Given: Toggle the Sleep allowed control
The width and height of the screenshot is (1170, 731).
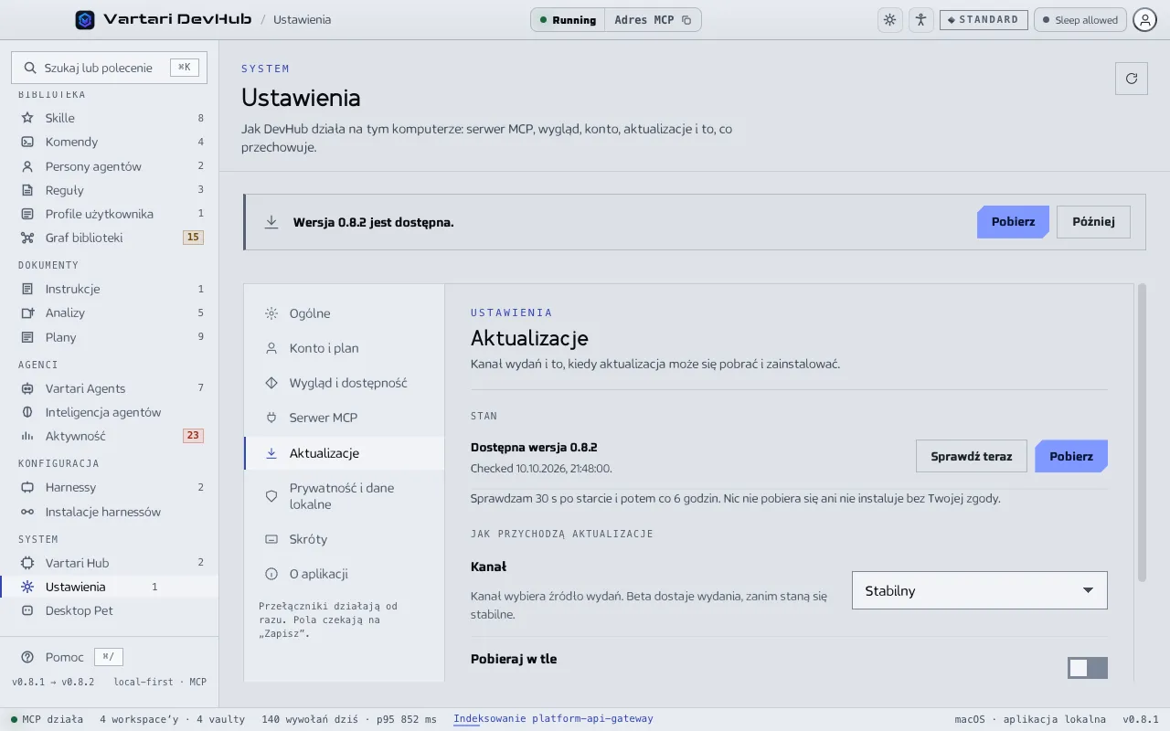Looking at the screenshot, I should pyautogui.click(x=1080, y=20).
